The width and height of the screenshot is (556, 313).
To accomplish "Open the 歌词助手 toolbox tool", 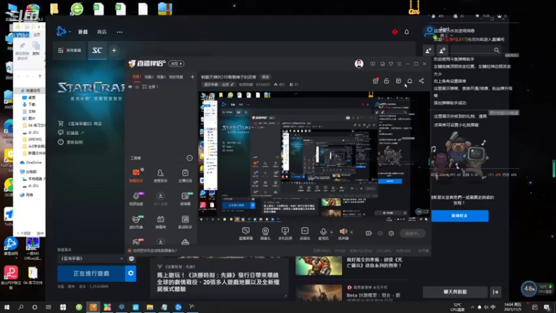I will point(185,222).
